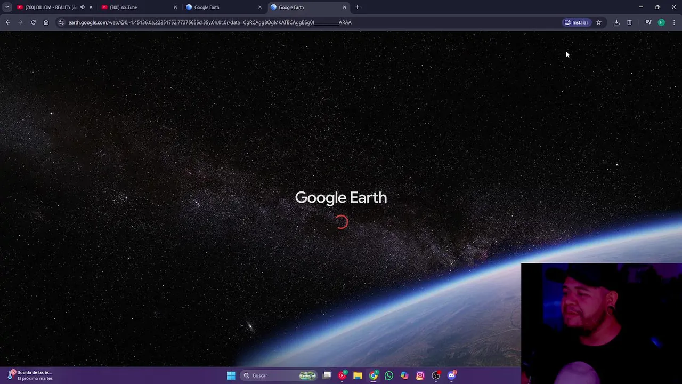Open the Chrome profile avatar
Image resolution: width=682 pixels, height=384 pixels.
[x=661, y=22]
